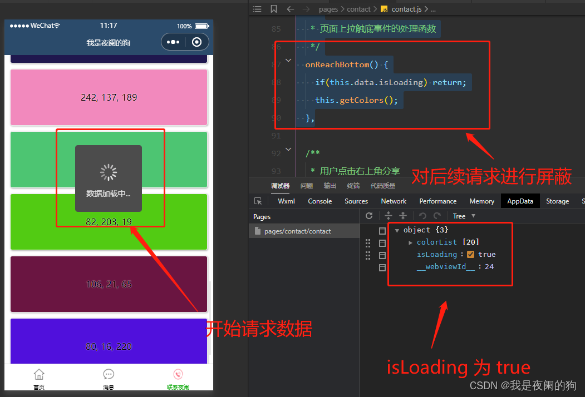Screen dimensions: 585x397
Task: Click the pink 242, 137, 189 color card
Action: (x=109, y=97)
